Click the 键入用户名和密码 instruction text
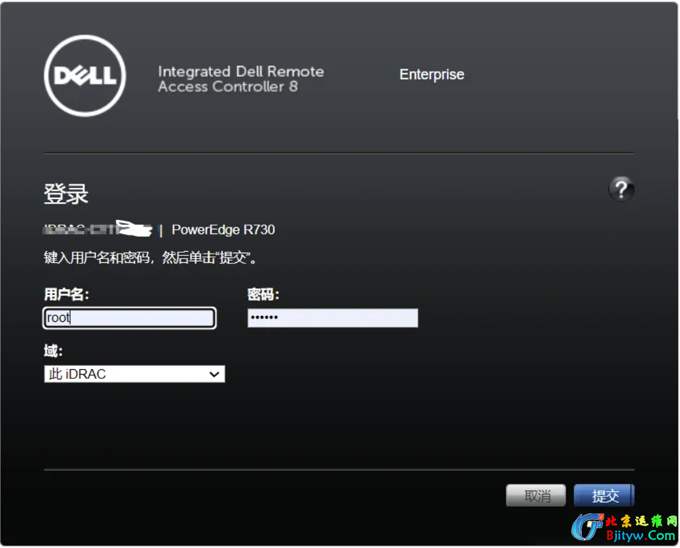The width and height of the screenshot is (680, 548). [150, 258]
